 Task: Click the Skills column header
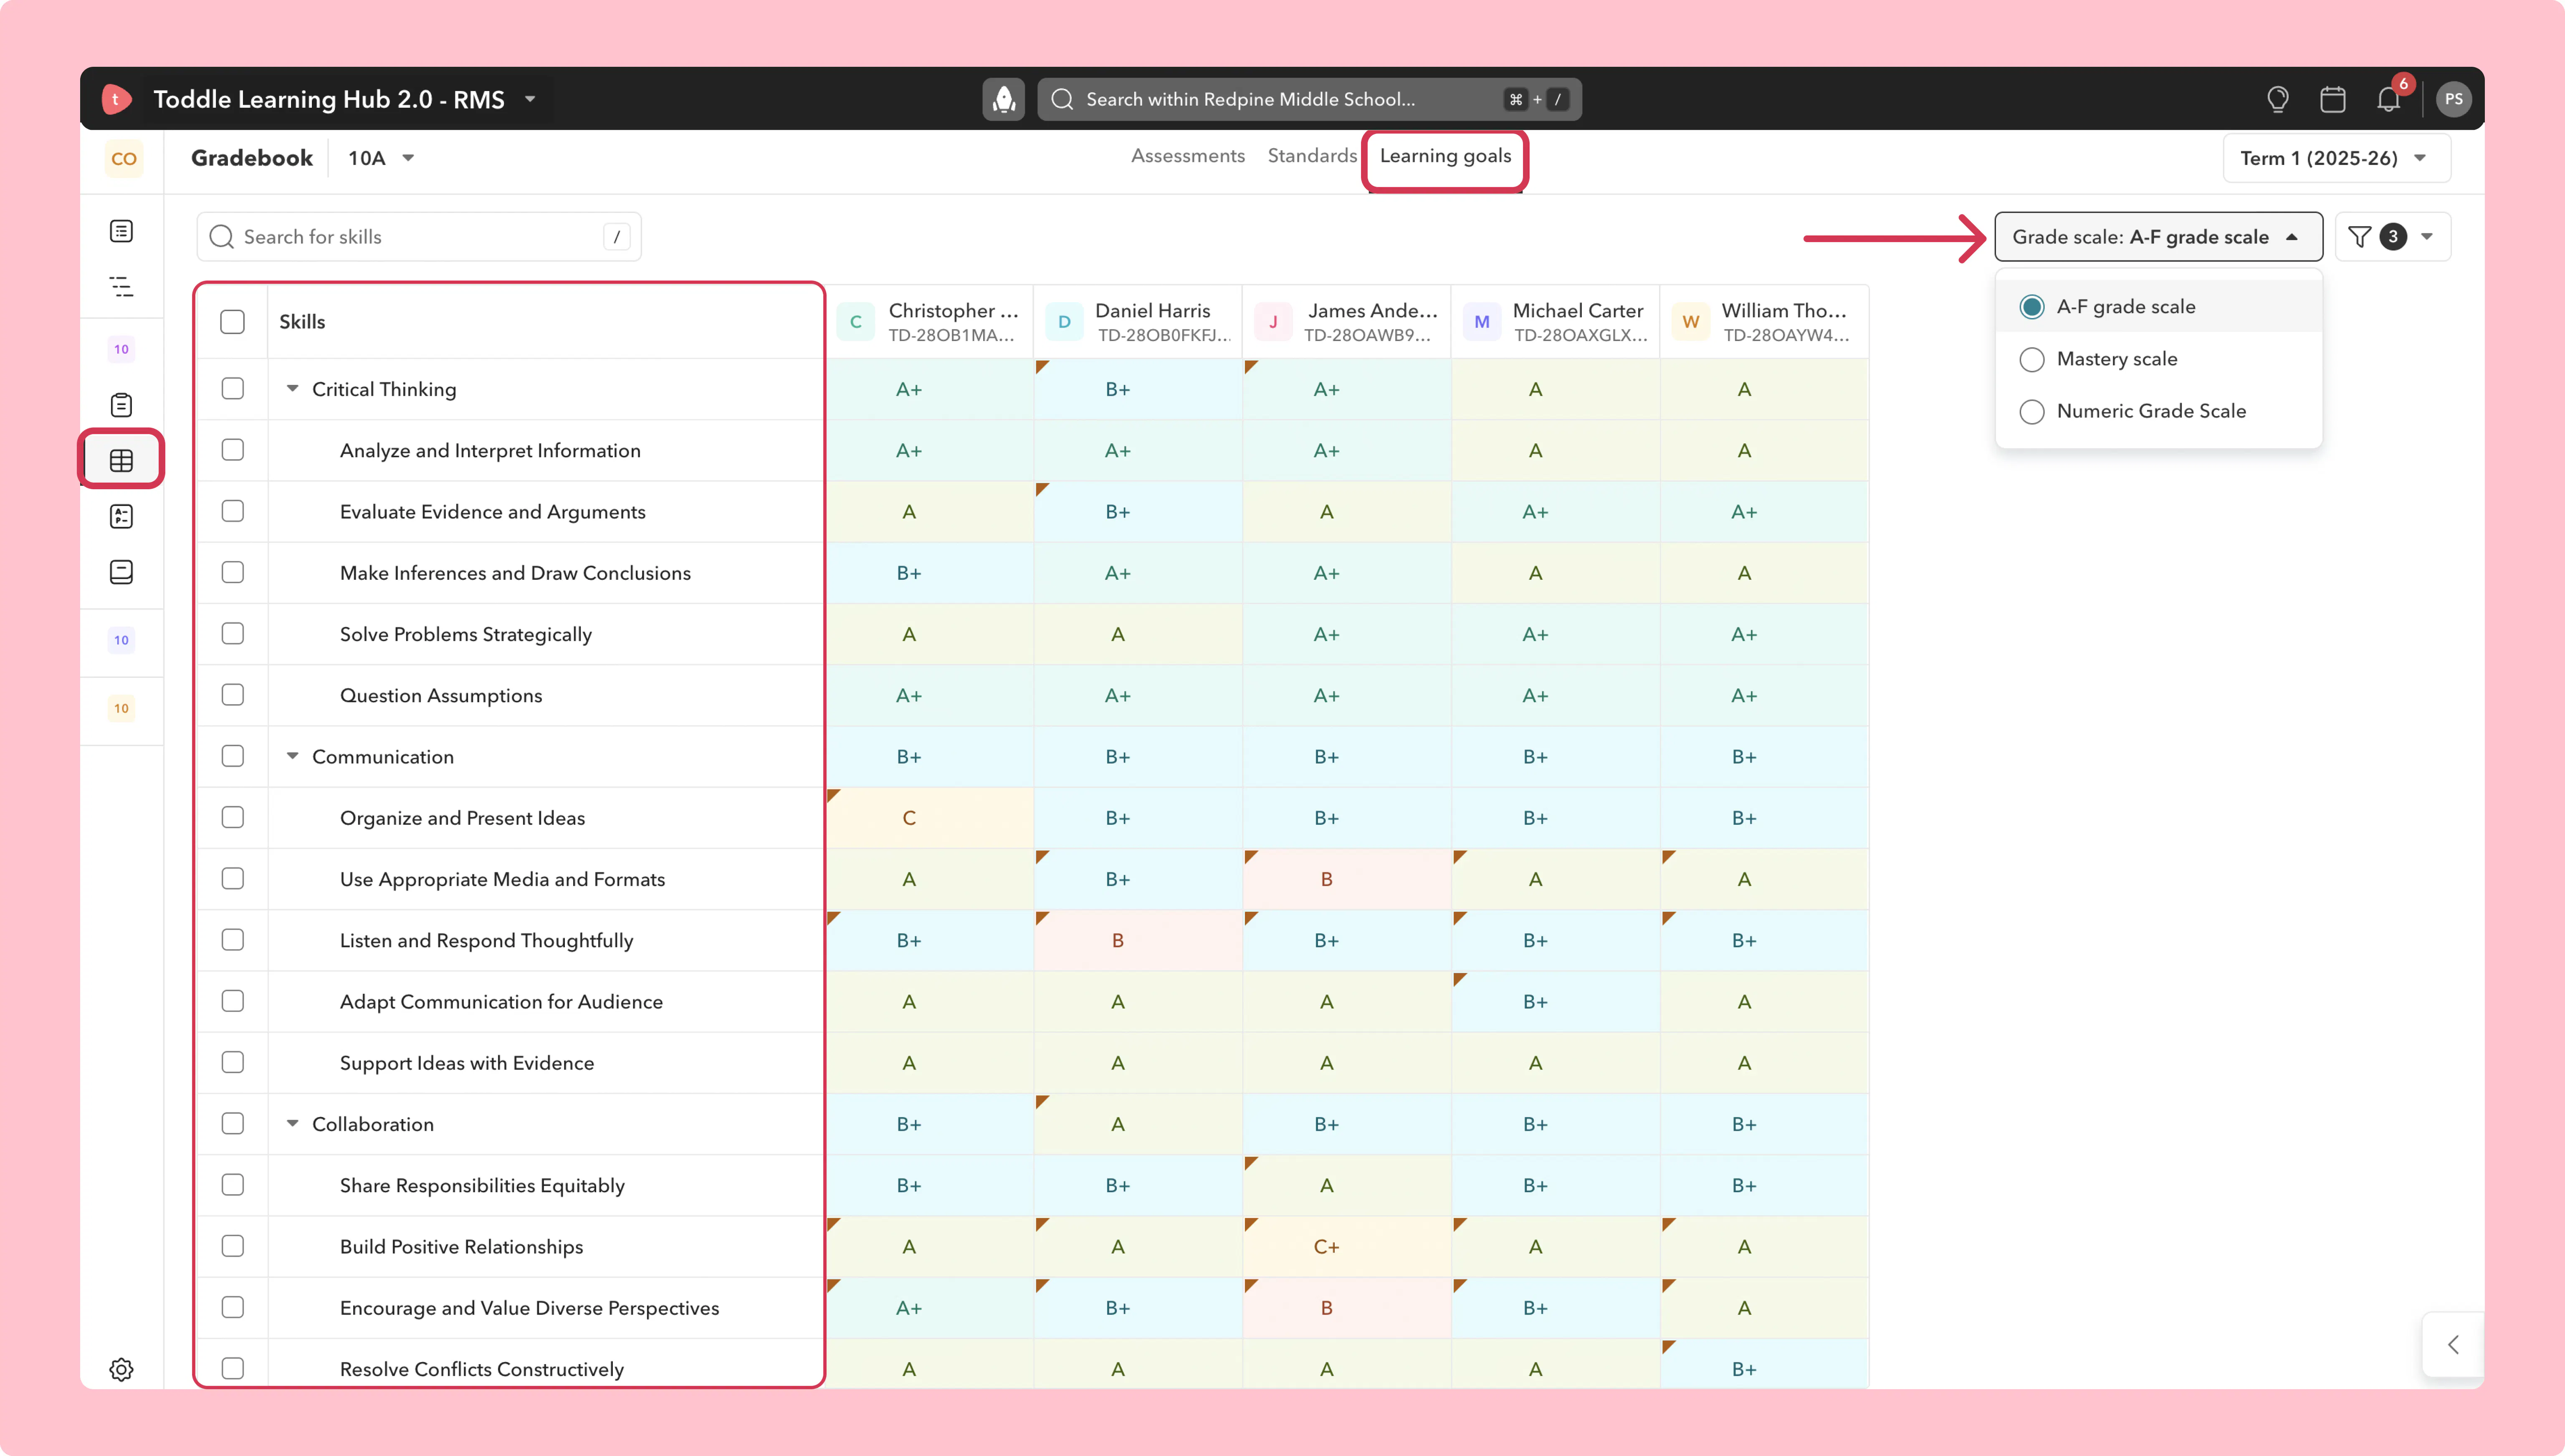coord(302,322)
